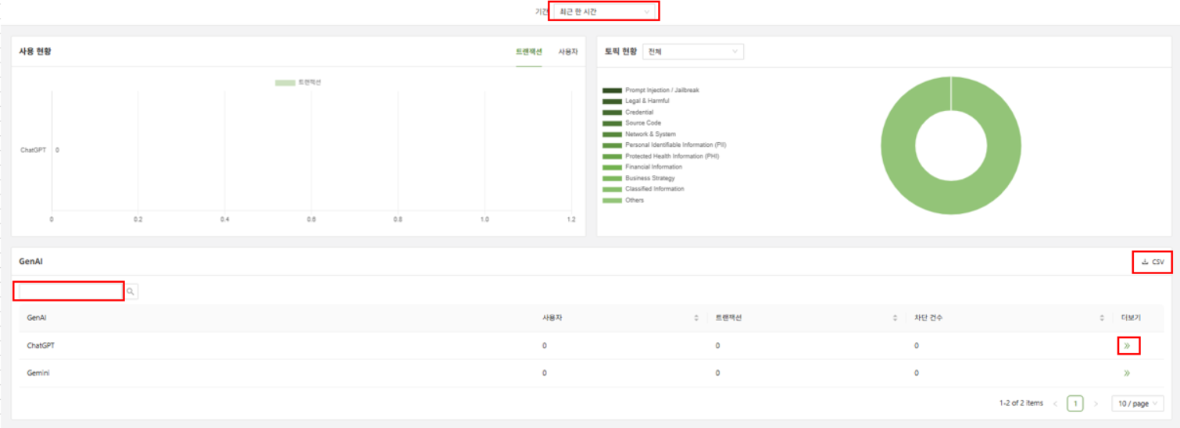Click page number 1 button
This screenshot has height=428, width=1180.
pyautogui.click(x=1075, y=404)
